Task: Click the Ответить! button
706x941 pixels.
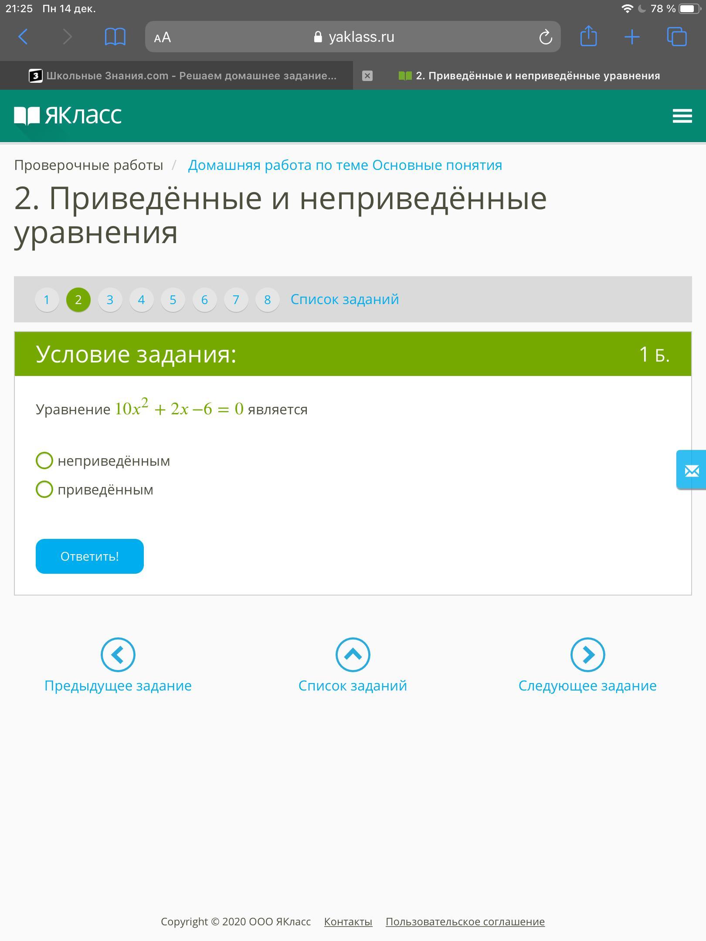Action: click(90, 556)
